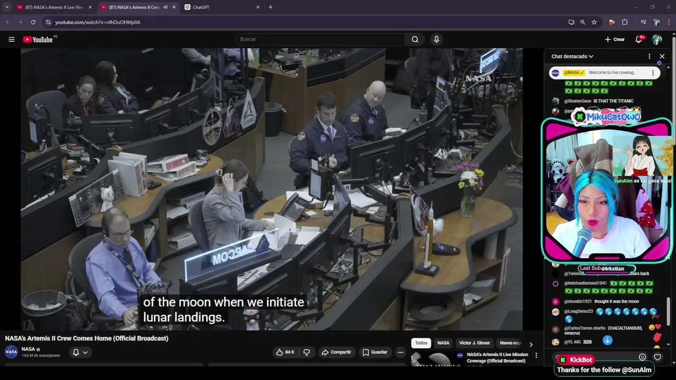Type in the Buscar search field
Viewport: 676px width, 380px height.
(320, 40)
